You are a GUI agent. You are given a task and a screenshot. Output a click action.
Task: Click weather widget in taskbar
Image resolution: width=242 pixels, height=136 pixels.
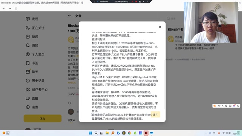click(x=6, y=133)
